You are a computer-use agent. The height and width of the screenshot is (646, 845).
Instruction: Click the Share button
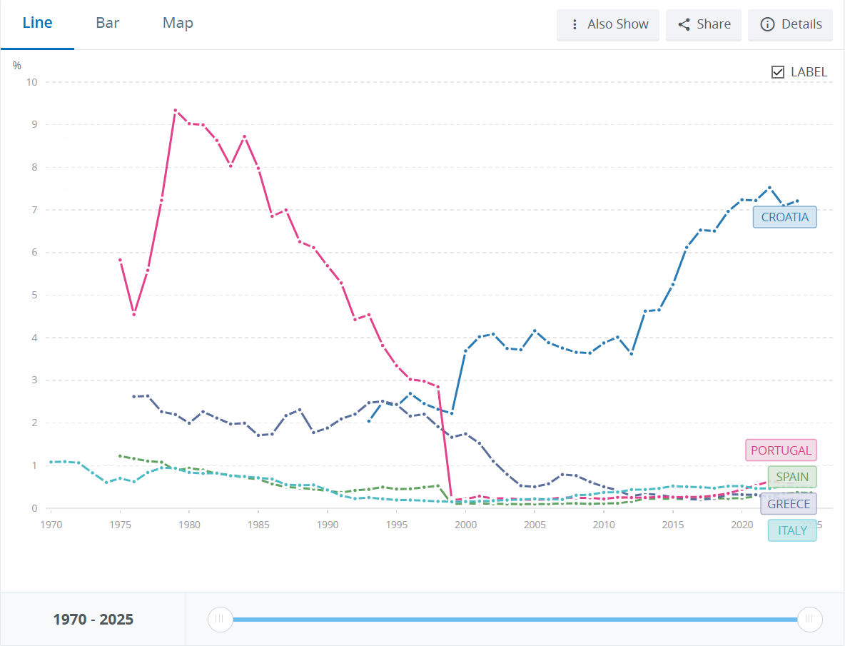point(704,25)
